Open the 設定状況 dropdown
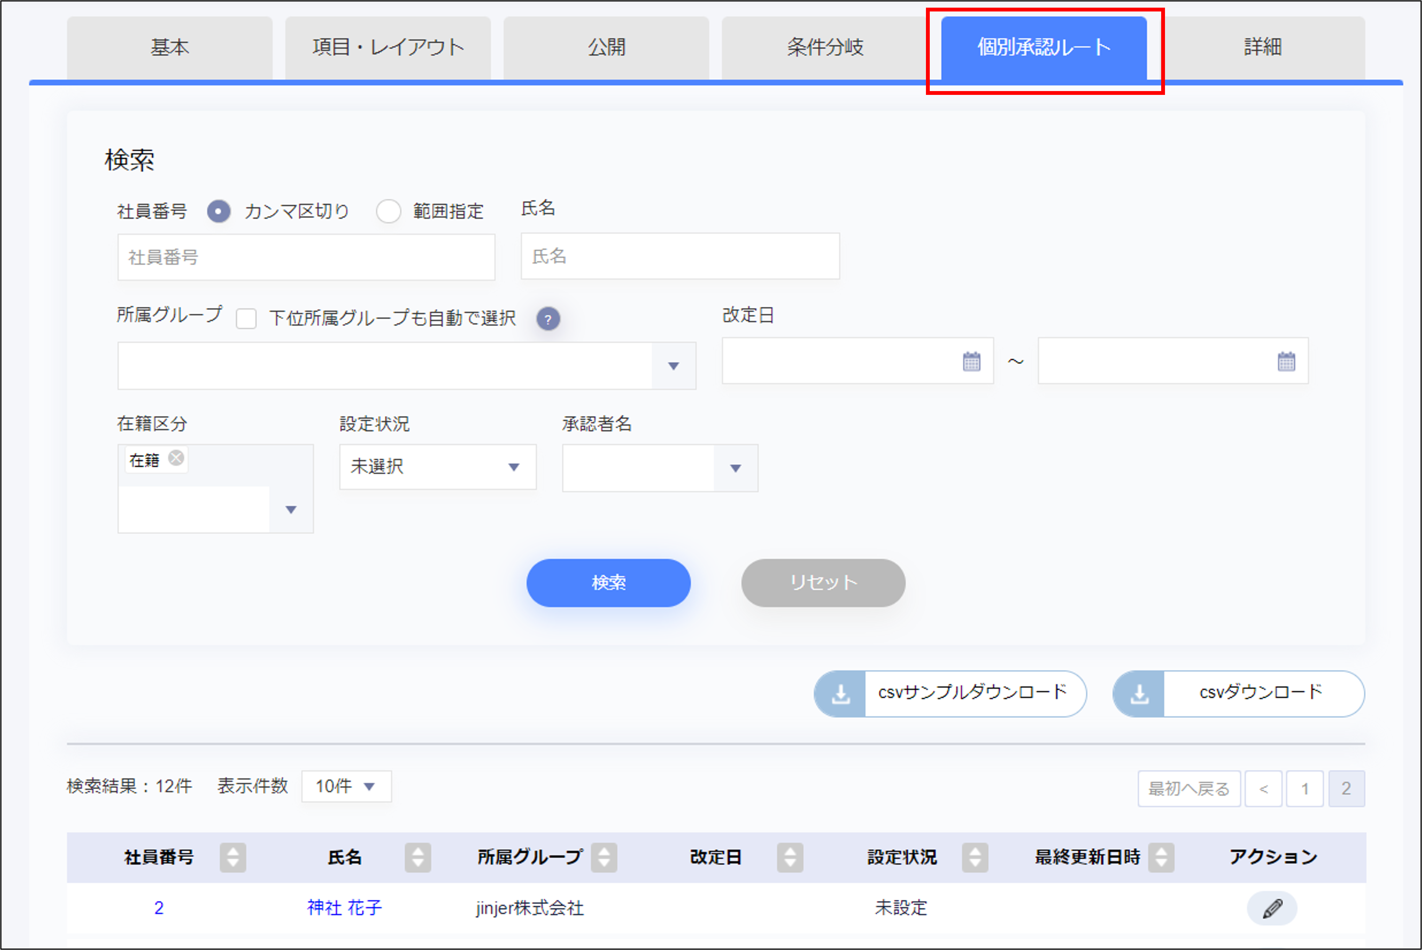Screen dimensions: 1422x950 tap(514, 466)
